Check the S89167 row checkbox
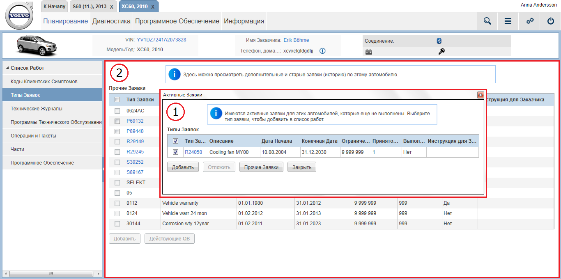The height and width of the screenshot is (279, 561). (x=117, y=172)
